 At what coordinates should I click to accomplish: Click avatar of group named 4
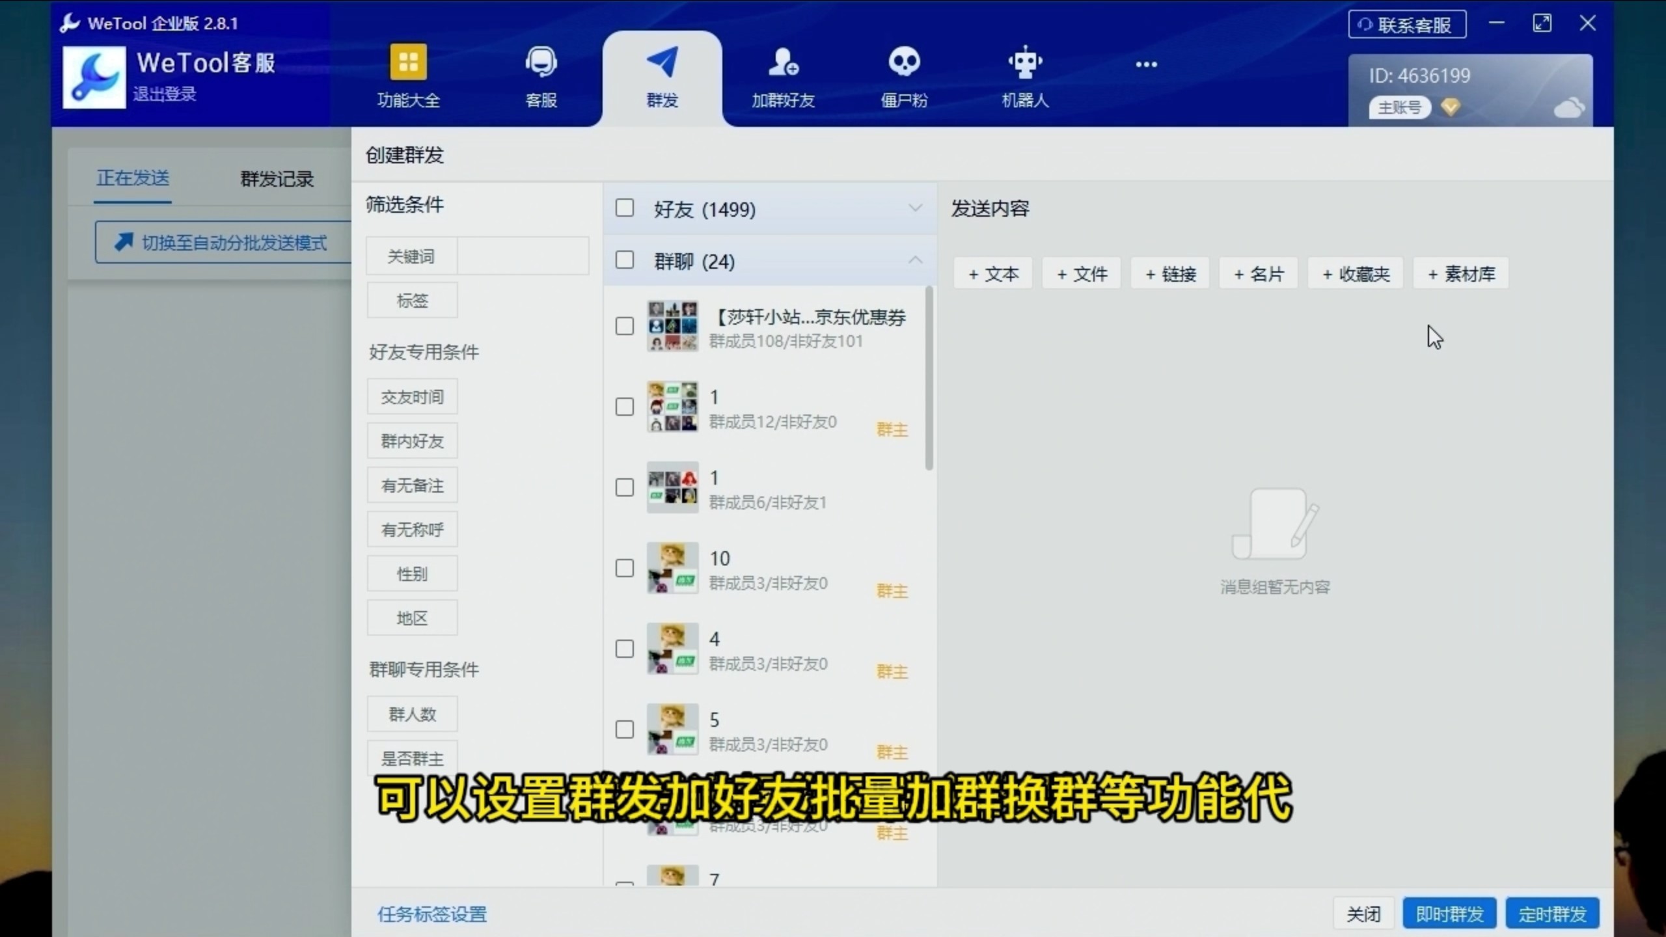pos(672,649)
